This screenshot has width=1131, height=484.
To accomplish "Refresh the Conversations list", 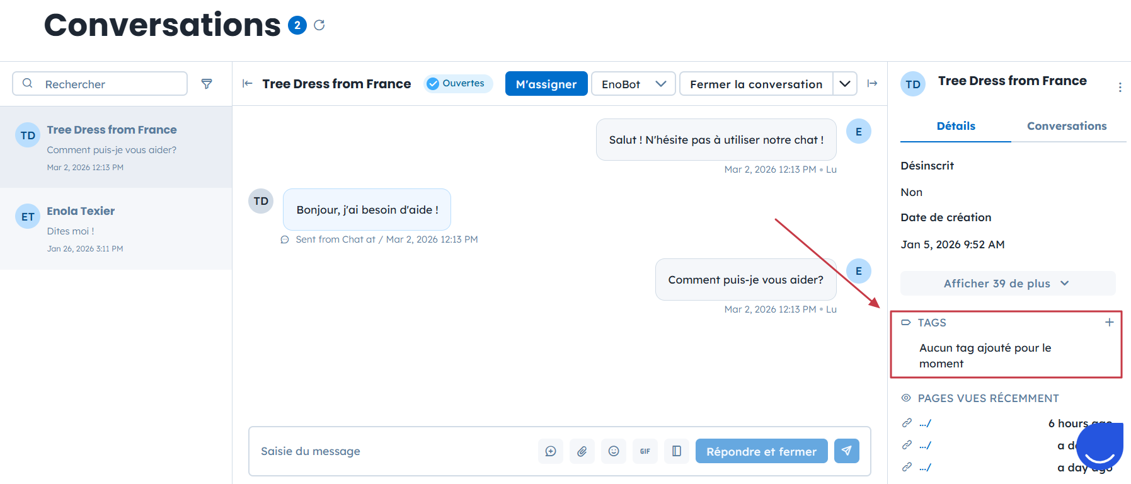I will tap(319, 25).
